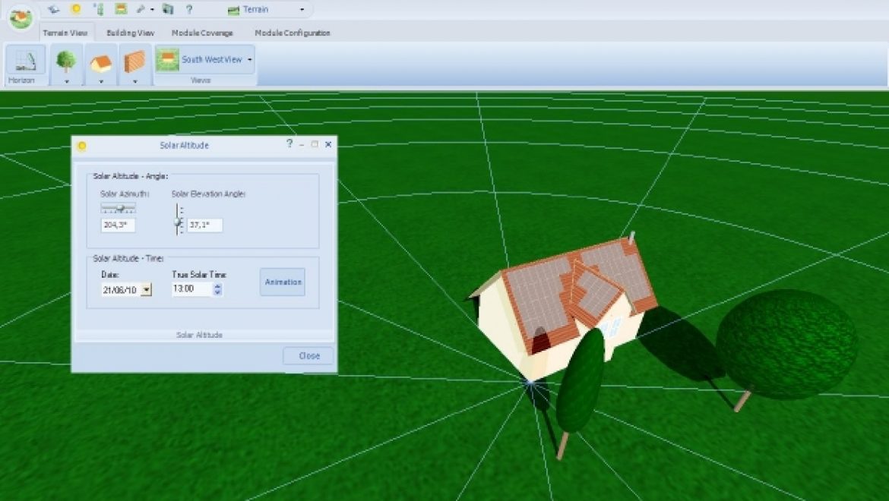
Task: Select the tree object icon in the ribbon
Action: pyautogui.click(x=66, y=60)
